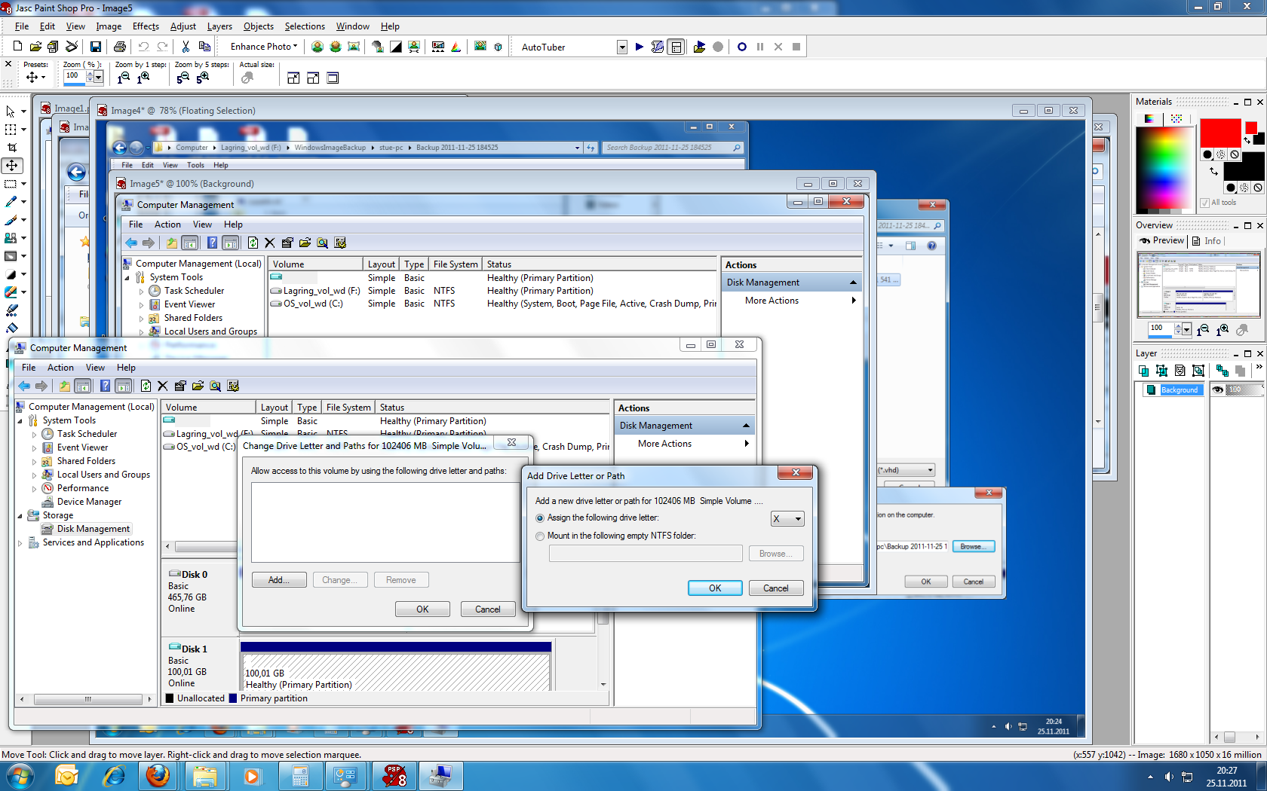Open the AutoTuber script dropdown arrow
The width and height of the screenshot is (1267, 791).
[622, 47]
